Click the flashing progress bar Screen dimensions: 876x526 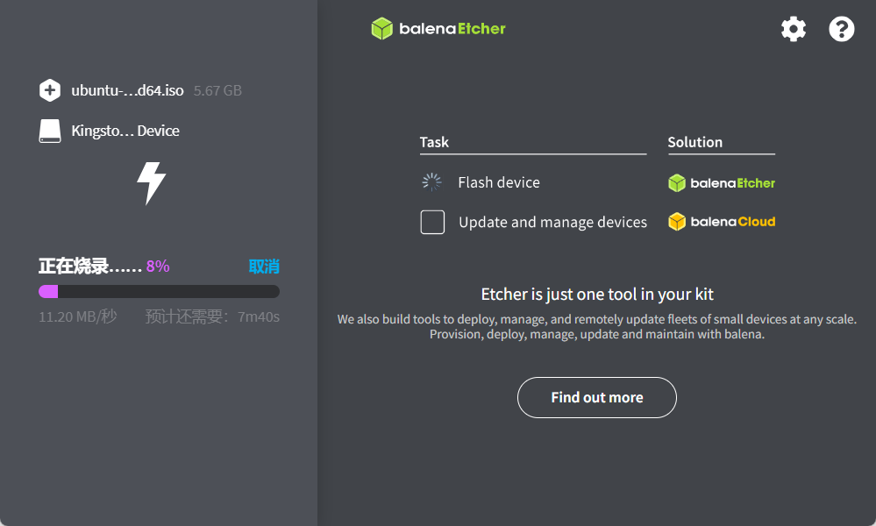(160, 291)
